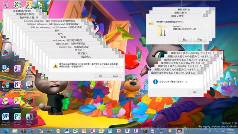The width and height of the screenshot is (238, 134).
Task: Open Recycle Bin on the desktop
Action: [x=6, y=4]
